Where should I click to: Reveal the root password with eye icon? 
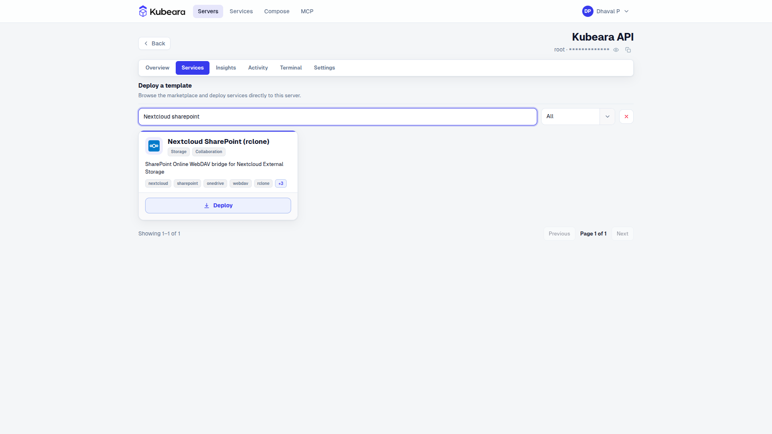(x=616, y=50)
